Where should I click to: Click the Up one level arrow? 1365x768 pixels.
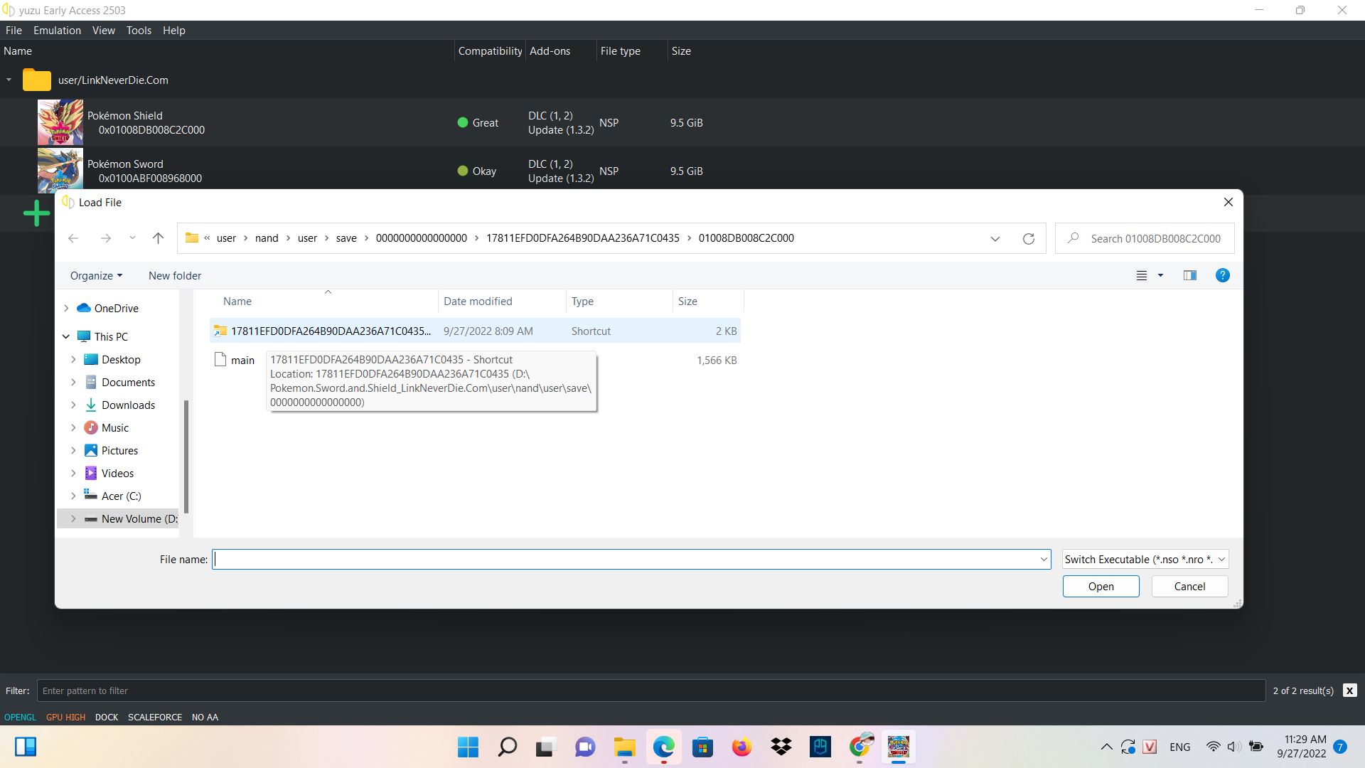[x=158, y=238]
